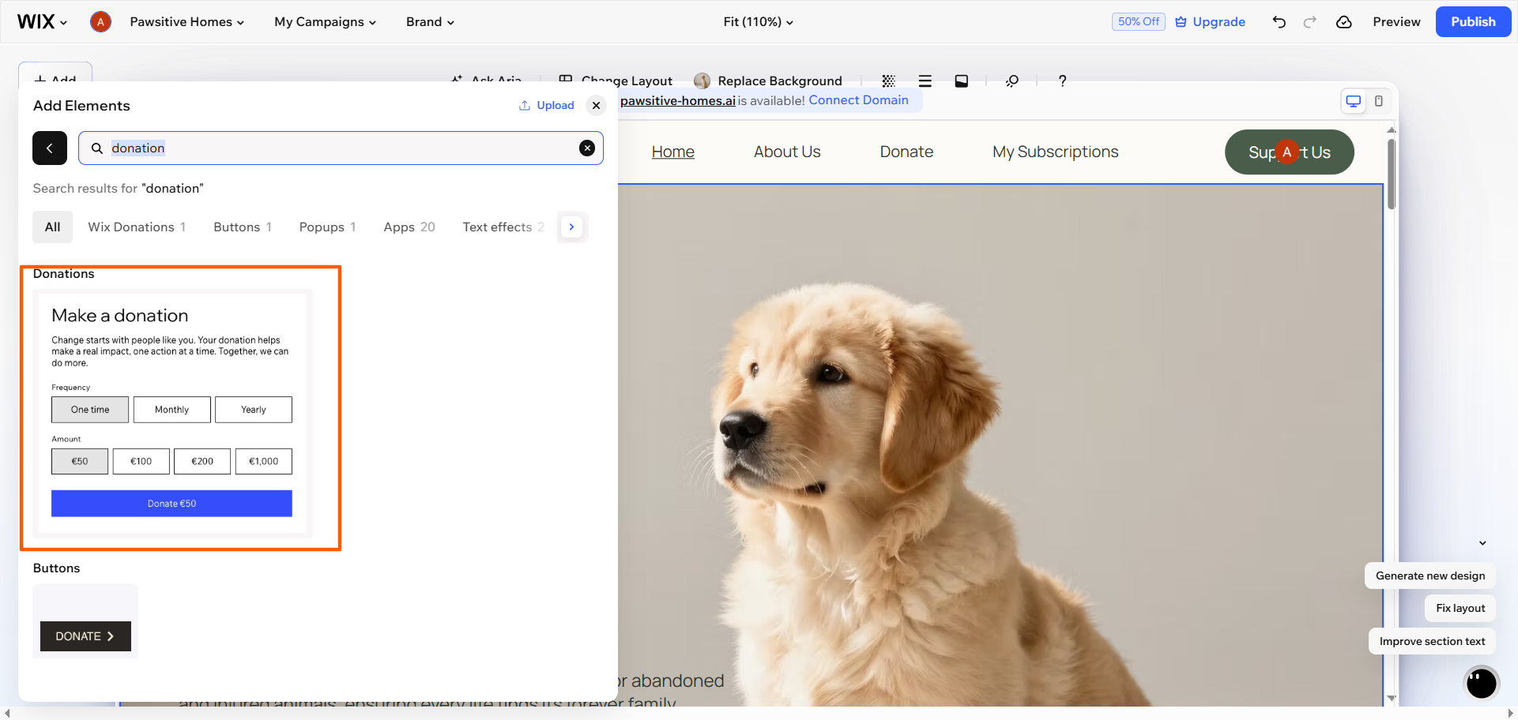The width and height of the screenshot is (1518, 720).
Task: Select Popups results tab
Action: click(327, 227)
